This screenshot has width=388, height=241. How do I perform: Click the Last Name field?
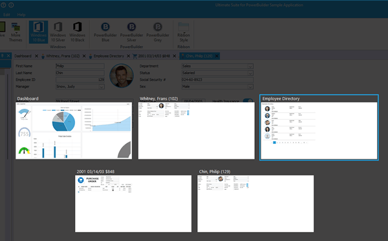pyautogui.click(x=80, y=73)
